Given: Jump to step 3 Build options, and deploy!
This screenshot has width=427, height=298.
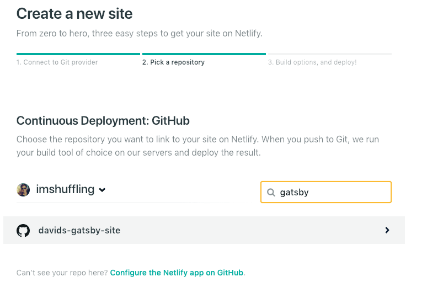Looking at the screenshot, I should tap(312, 62).
